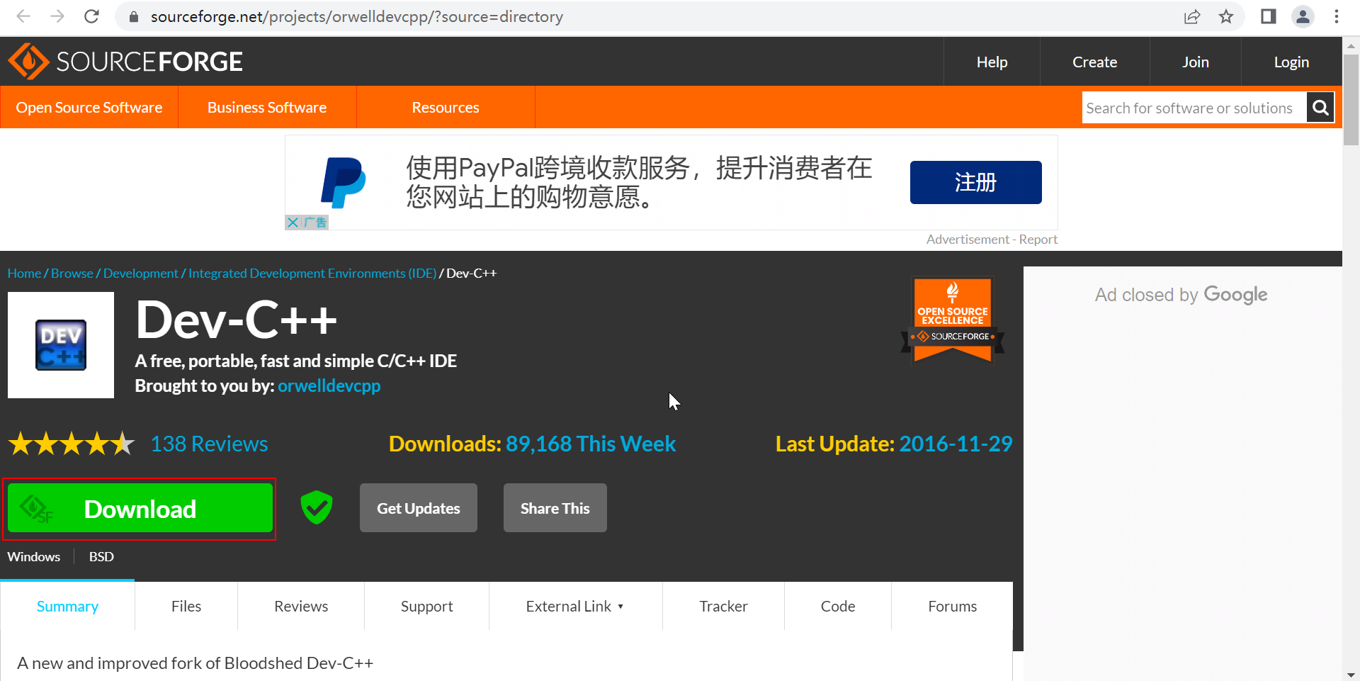
Task: Expand the External Link dropdown
Action: (x=575, y=606)
